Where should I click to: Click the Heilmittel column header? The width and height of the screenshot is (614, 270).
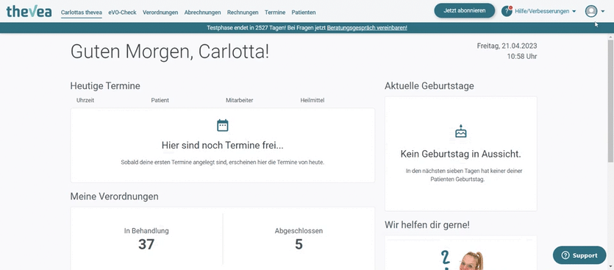(313, 100)
